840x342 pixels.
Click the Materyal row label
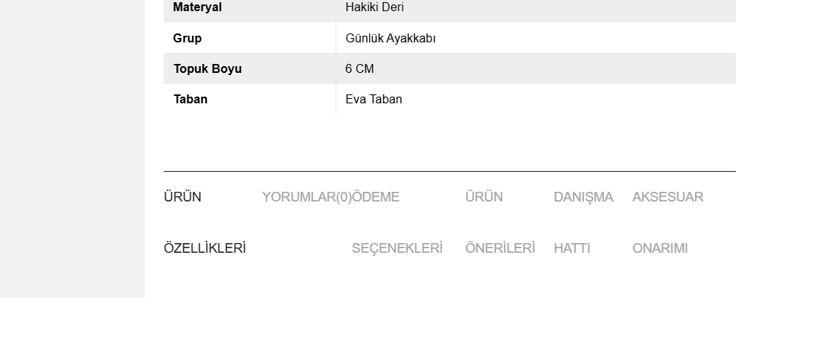(x=197, y=7)
